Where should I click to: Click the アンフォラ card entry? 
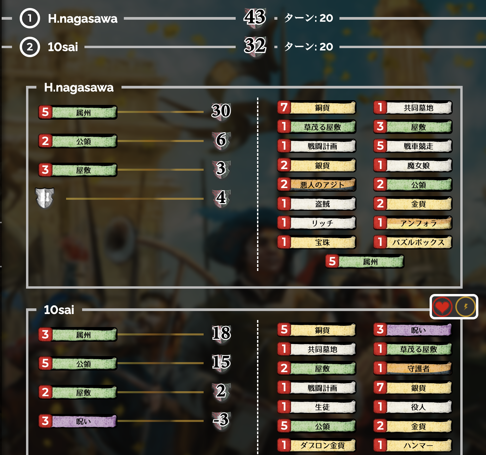(x=413, y=223)
